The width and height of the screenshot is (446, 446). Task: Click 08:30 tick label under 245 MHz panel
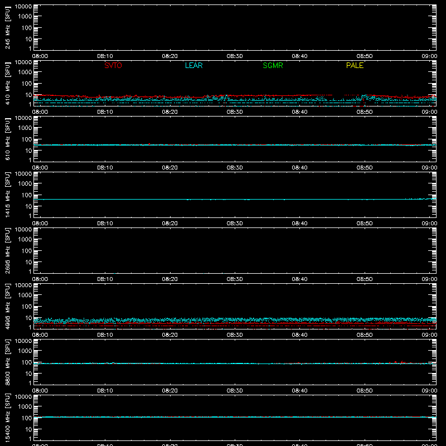(235, 56)
